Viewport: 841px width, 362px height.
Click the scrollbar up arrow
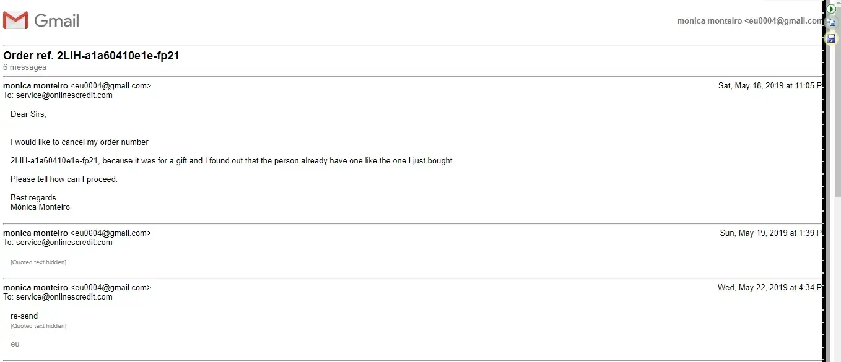pyautogui.click(x=838, y=3)
